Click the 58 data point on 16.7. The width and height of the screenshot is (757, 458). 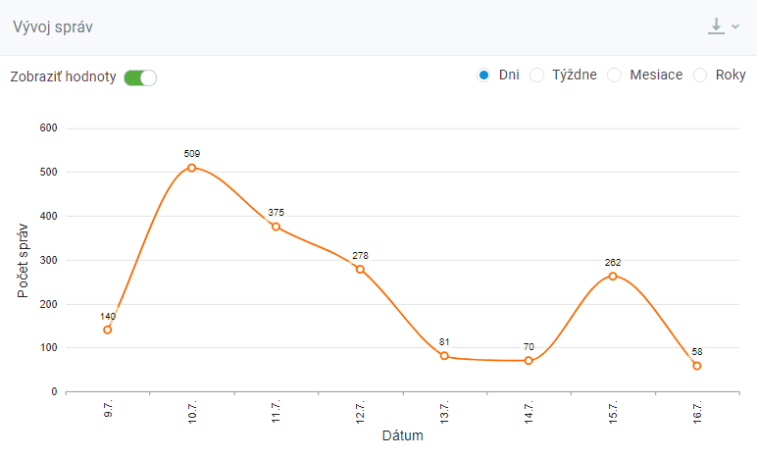696,367
